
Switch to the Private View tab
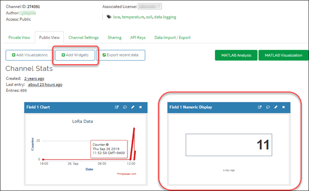pos(19,38)
